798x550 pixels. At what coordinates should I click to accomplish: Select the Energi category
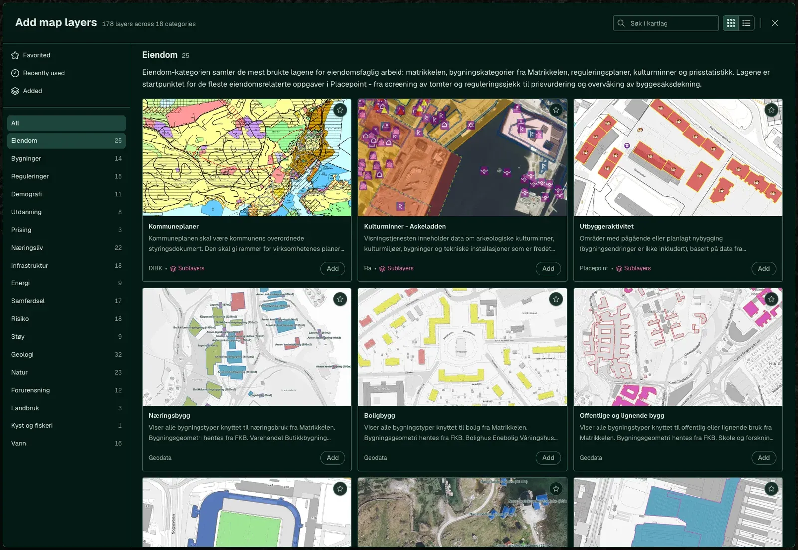click(66, 283)
